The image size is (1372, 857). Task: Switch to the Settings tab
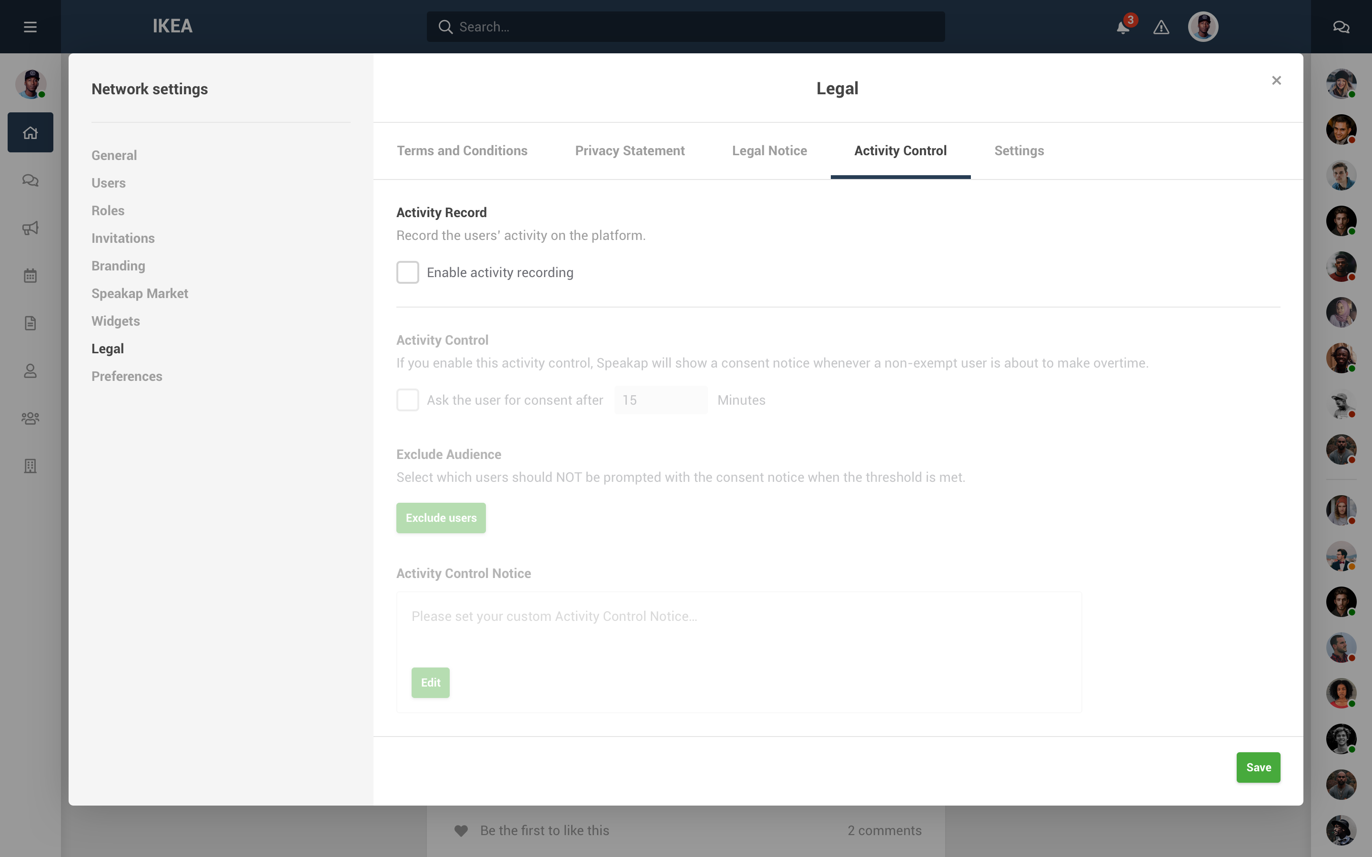click(1019, 151)
